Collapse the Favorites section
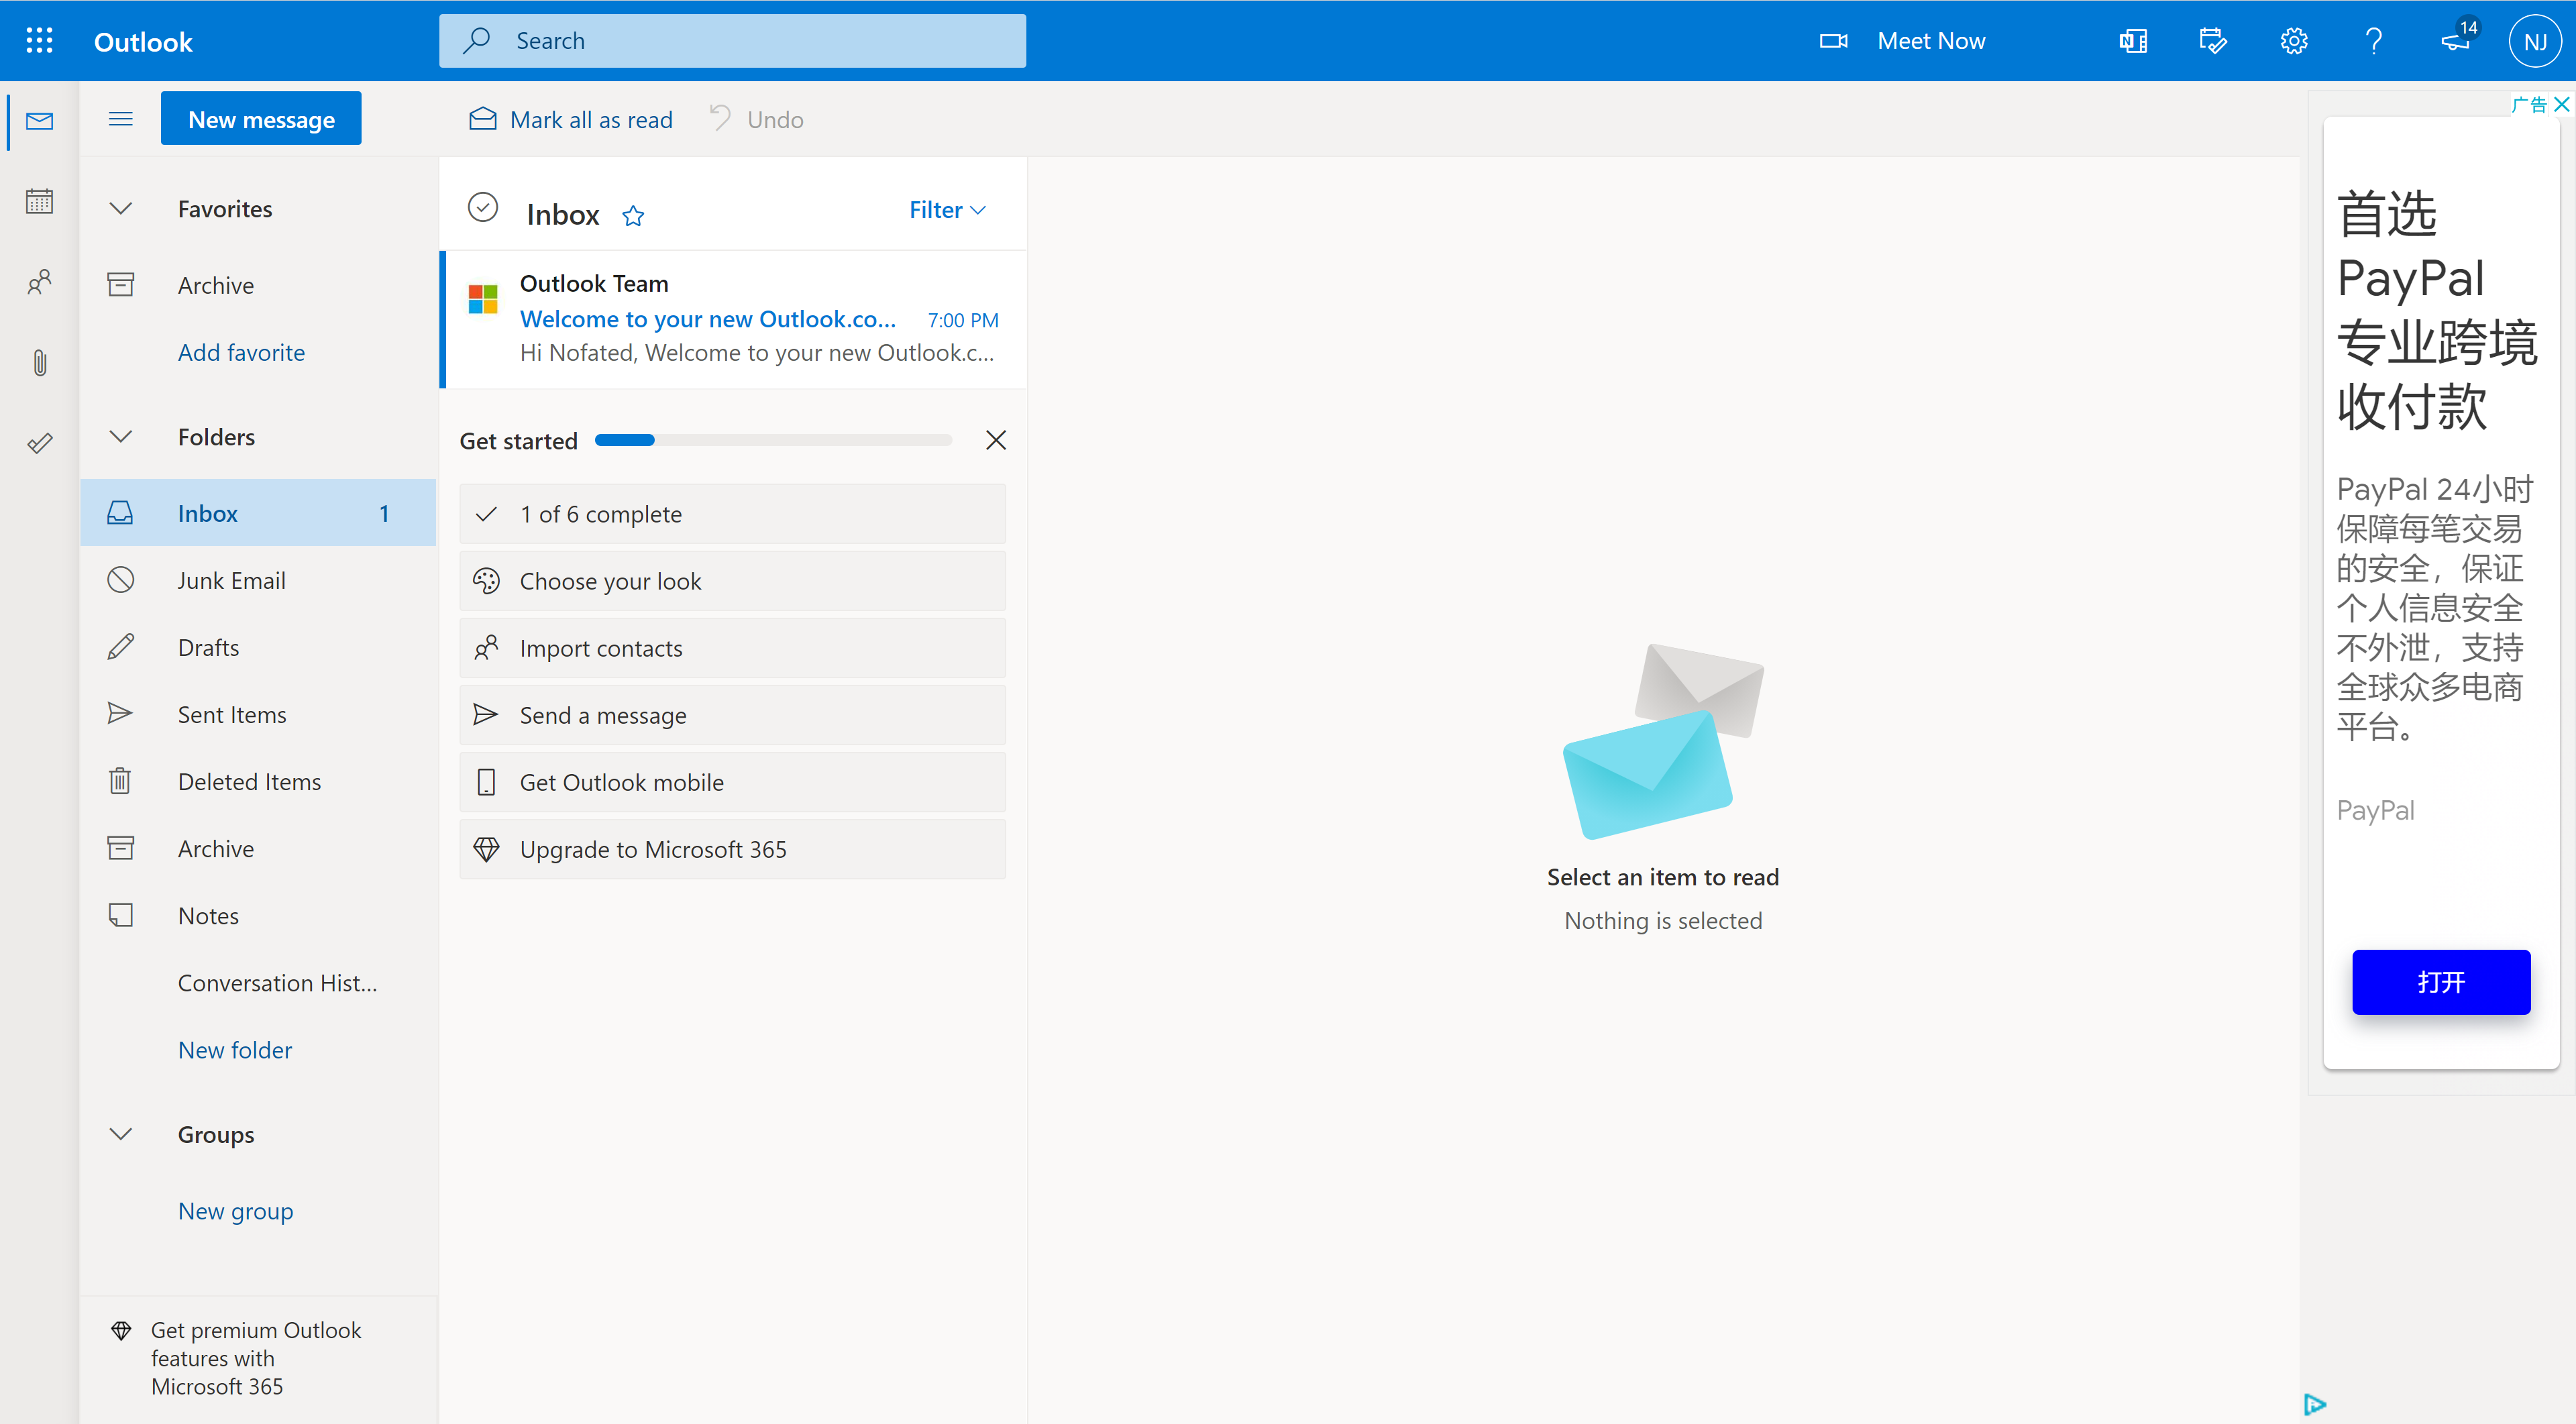The image size is (2576, 1424). pyautogui.click(x=120, y=209)
